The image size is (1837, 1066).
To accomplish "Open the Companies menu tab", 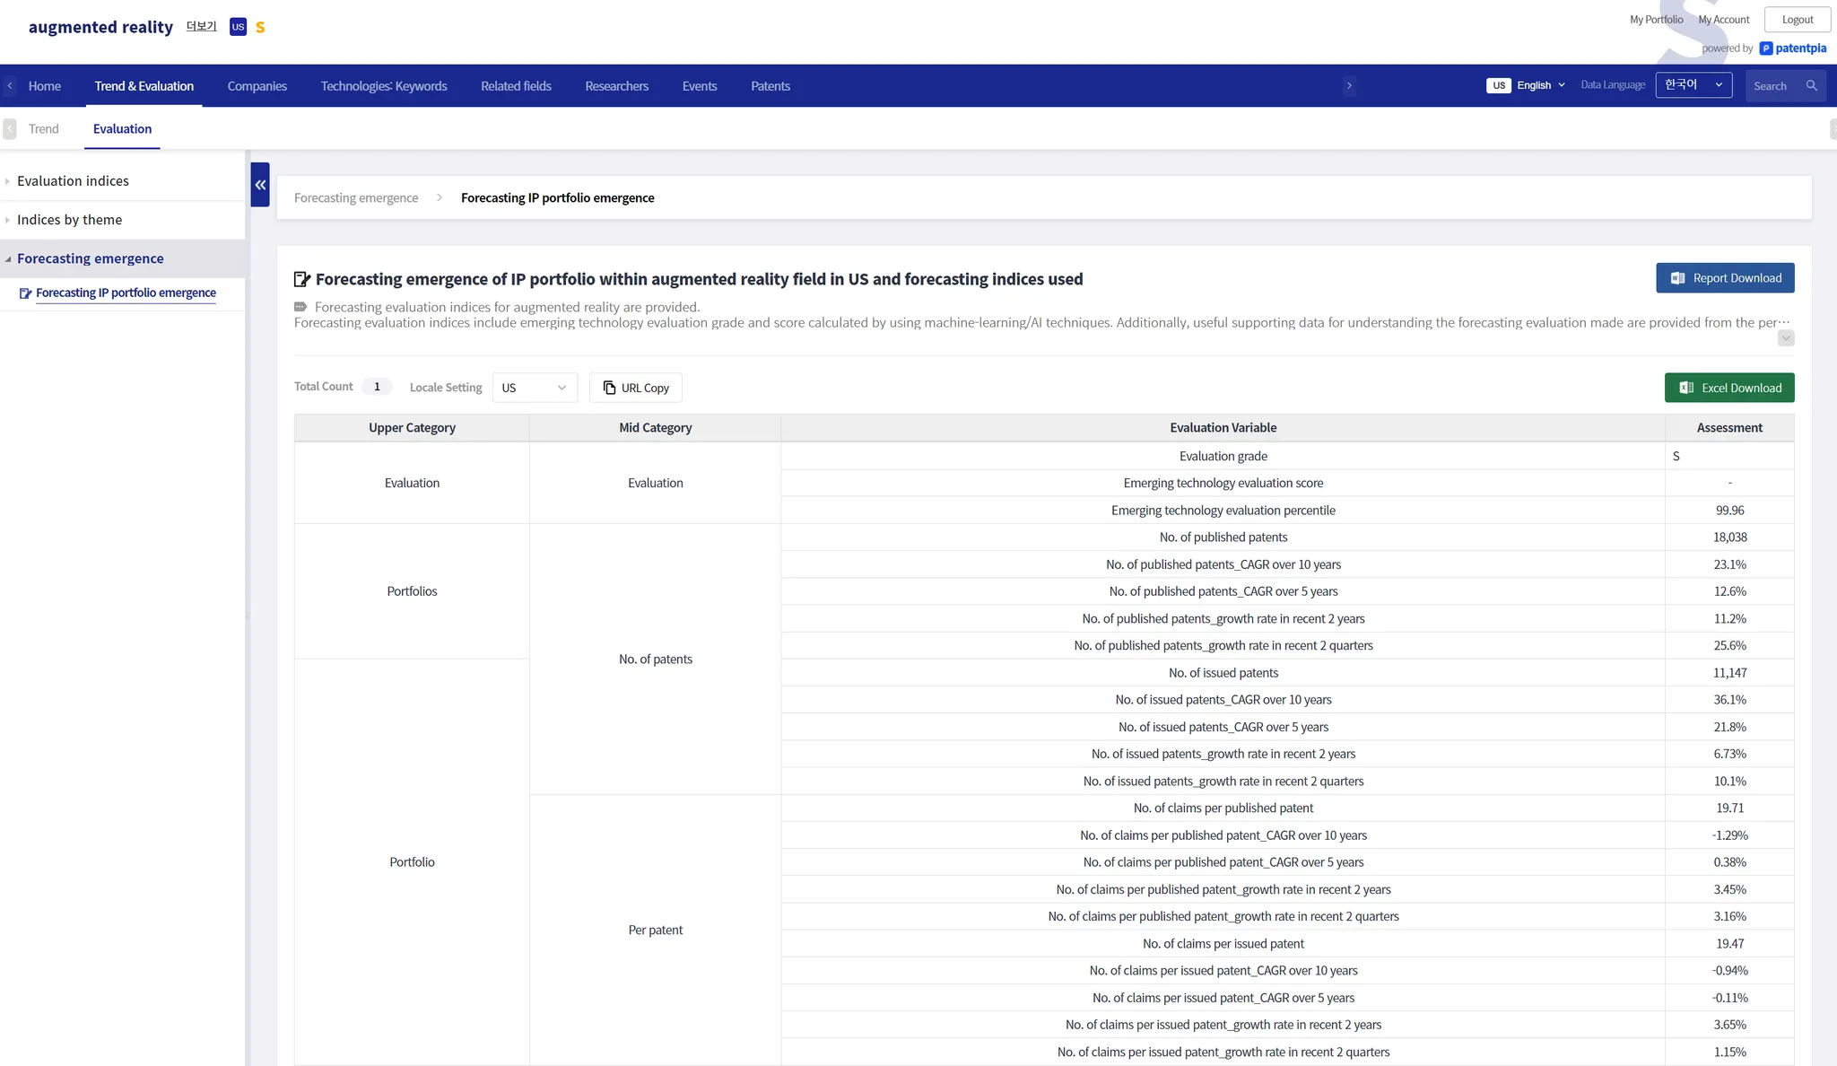I will tap(257, 86).
